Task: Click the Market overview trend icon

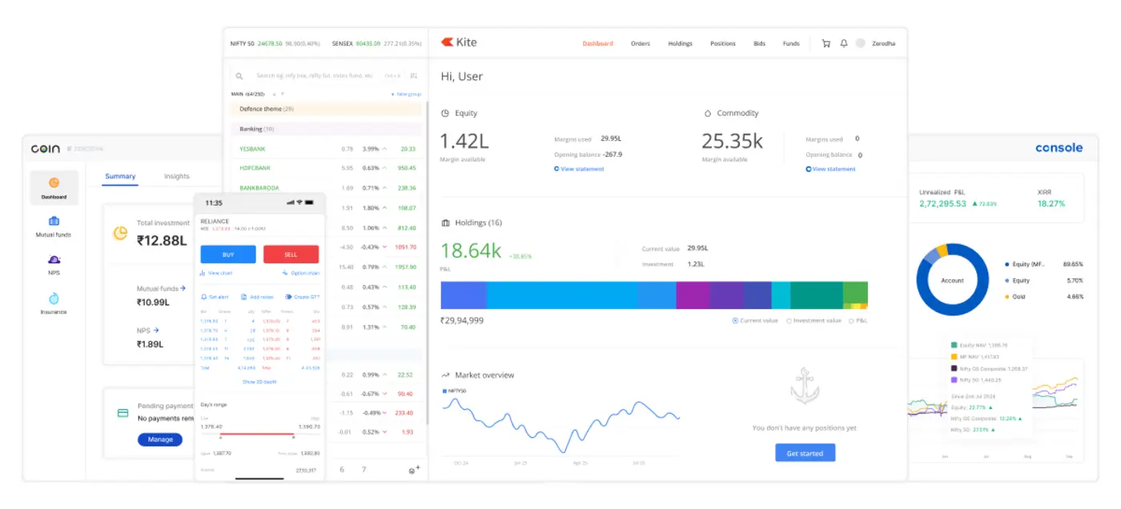Action: point(445,375)
